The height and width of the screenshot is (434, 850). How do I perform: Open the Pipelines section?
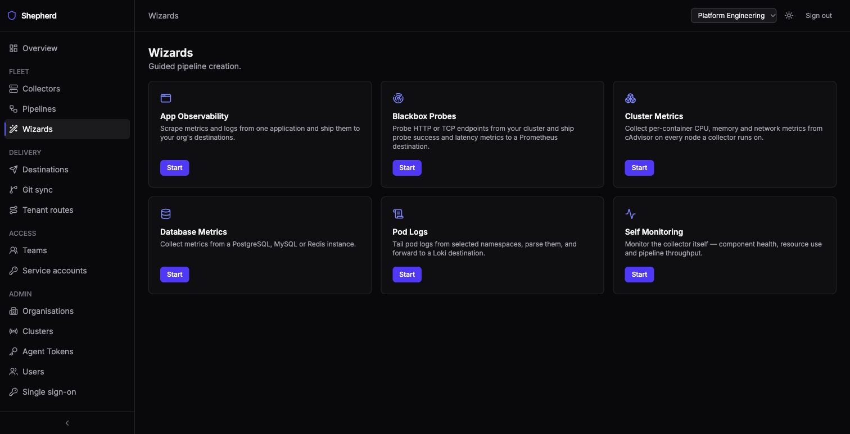pyautogui.click(x=67, y=109)
